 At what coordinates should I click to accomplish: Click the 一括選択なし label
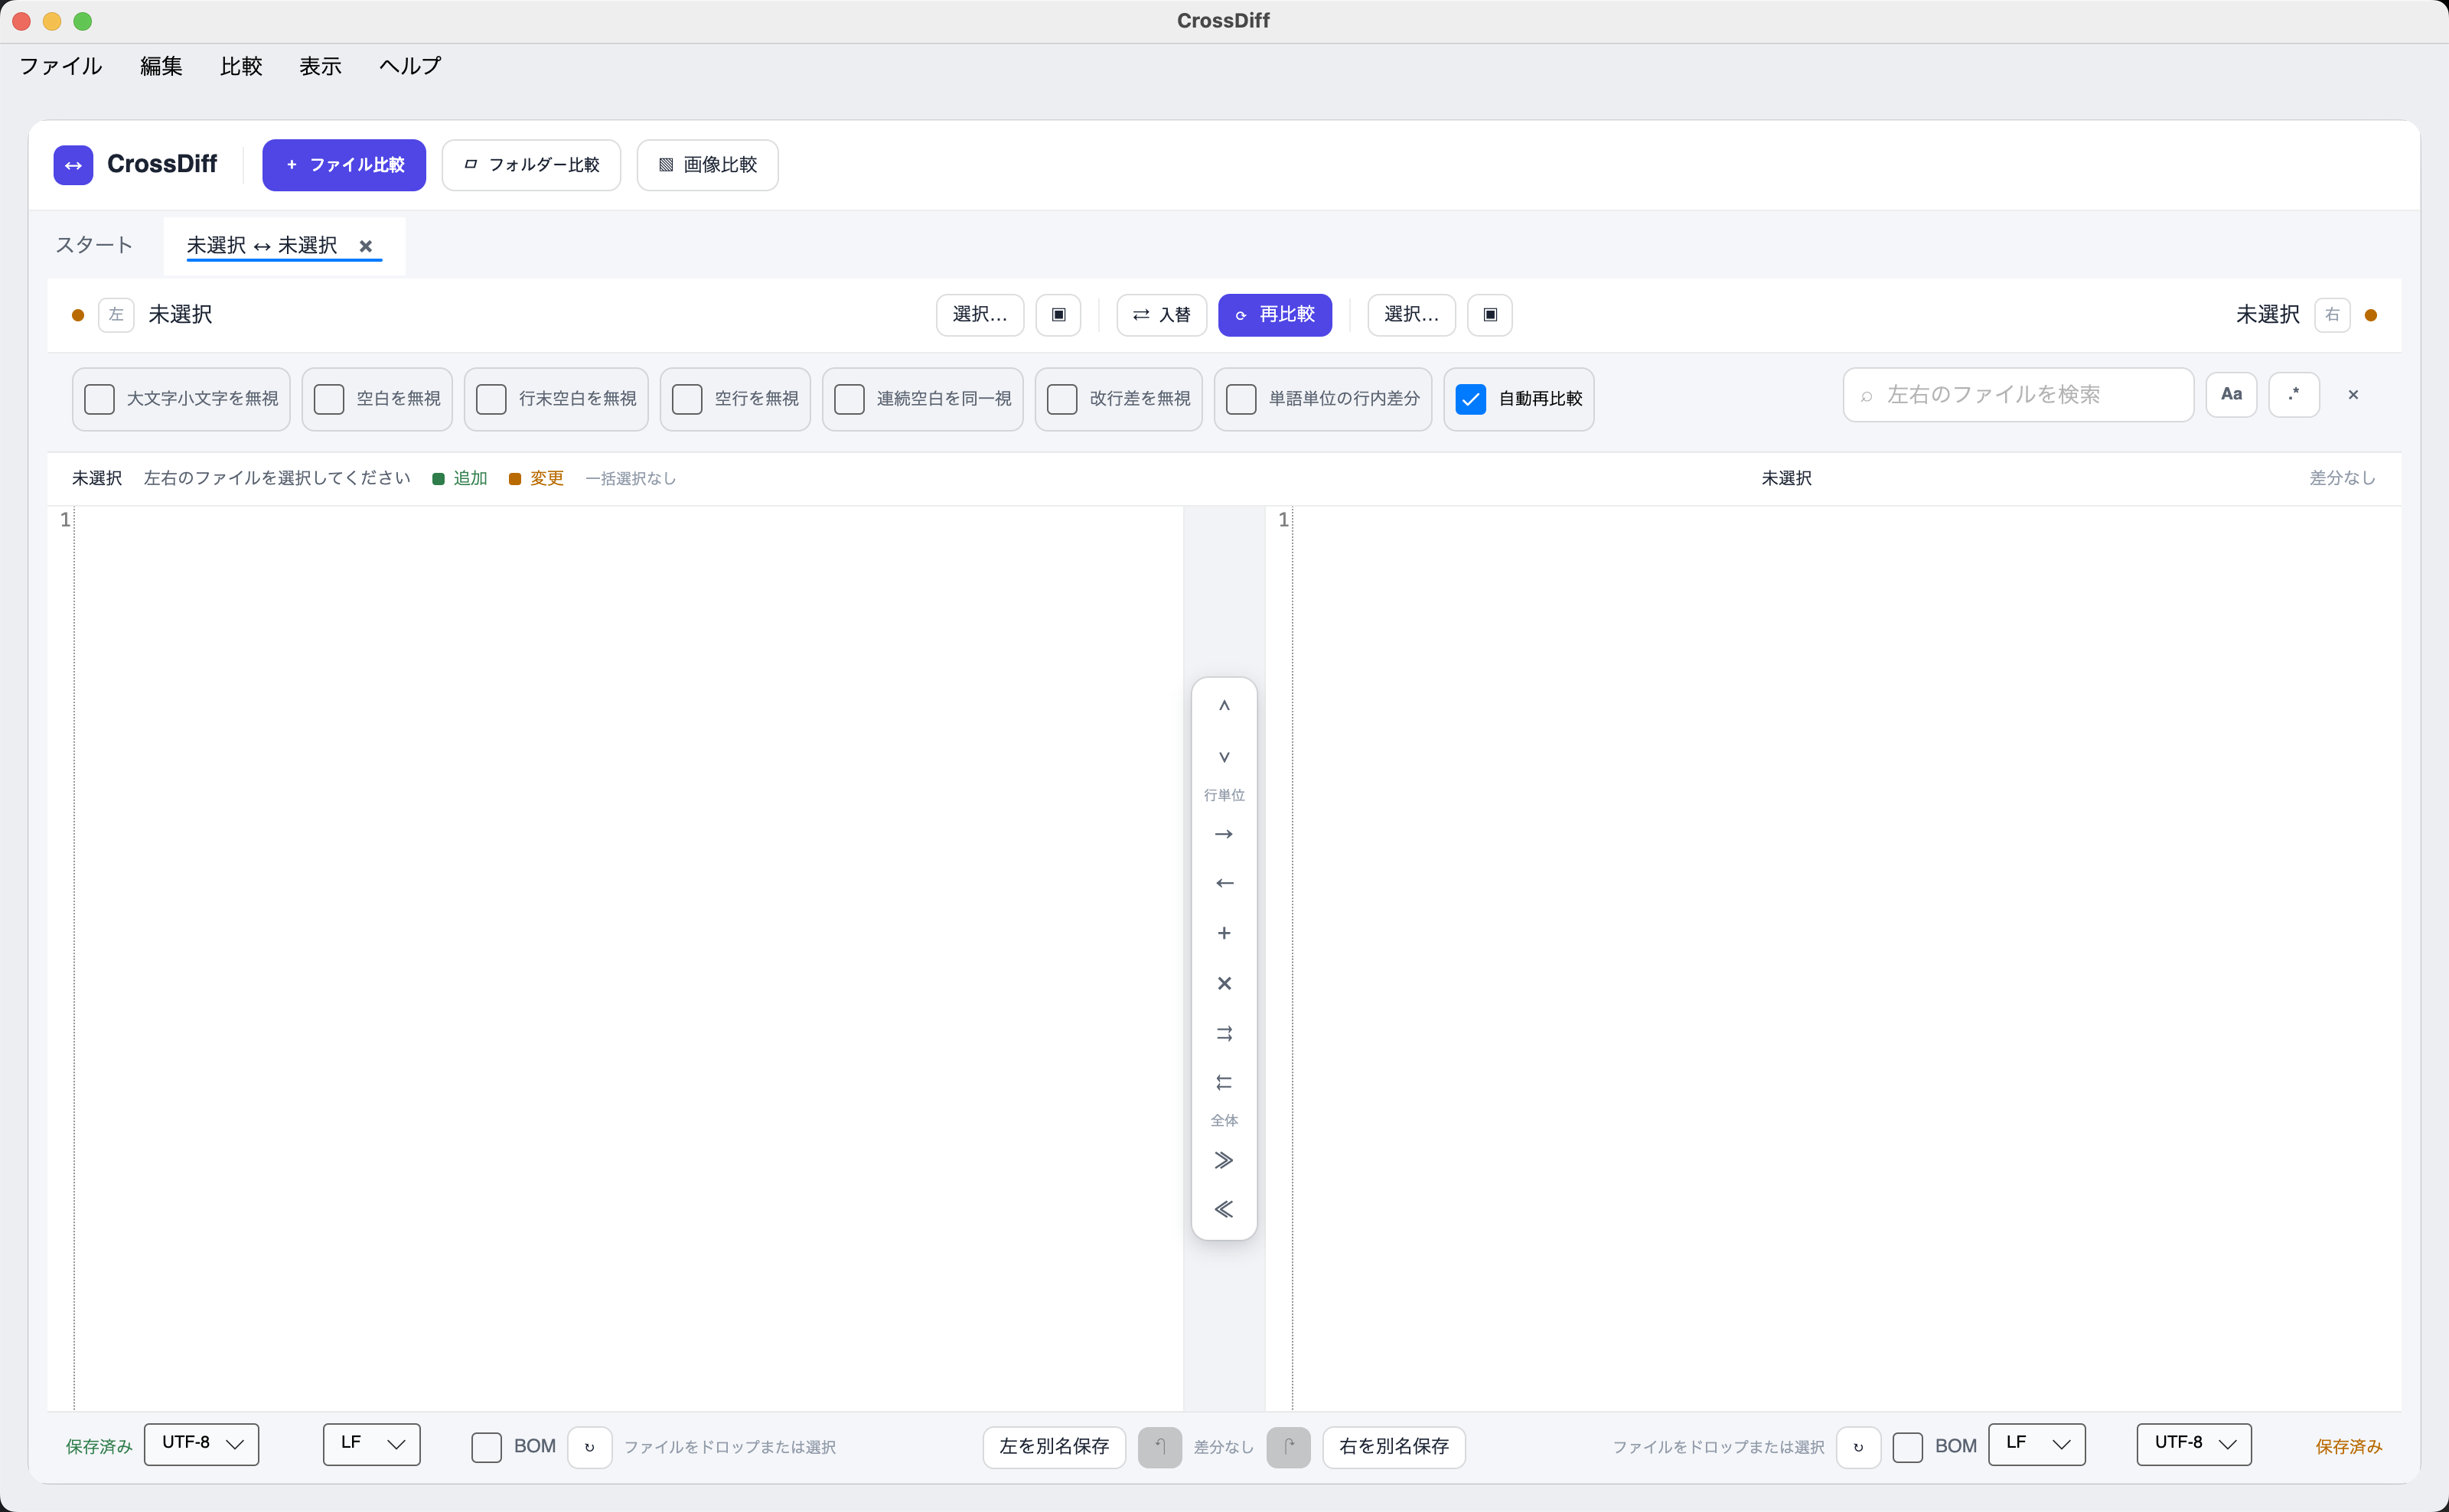[630, 479]
